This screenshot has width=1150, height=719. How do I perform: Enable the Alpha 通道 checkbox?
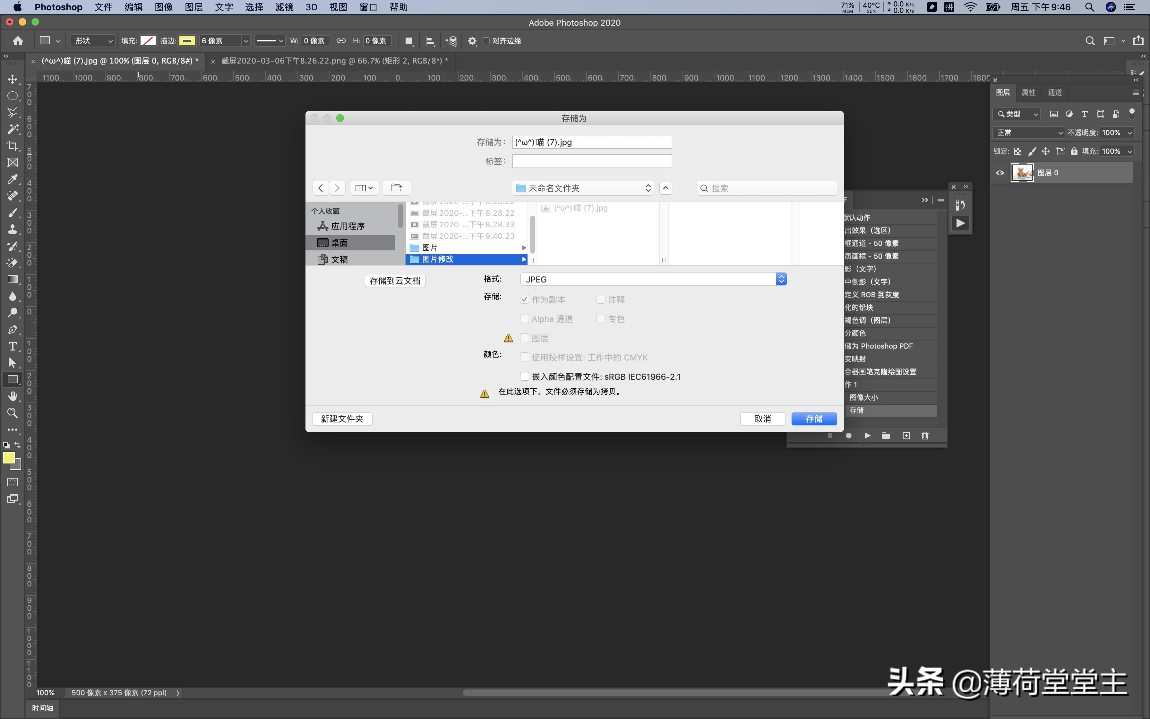524,319
